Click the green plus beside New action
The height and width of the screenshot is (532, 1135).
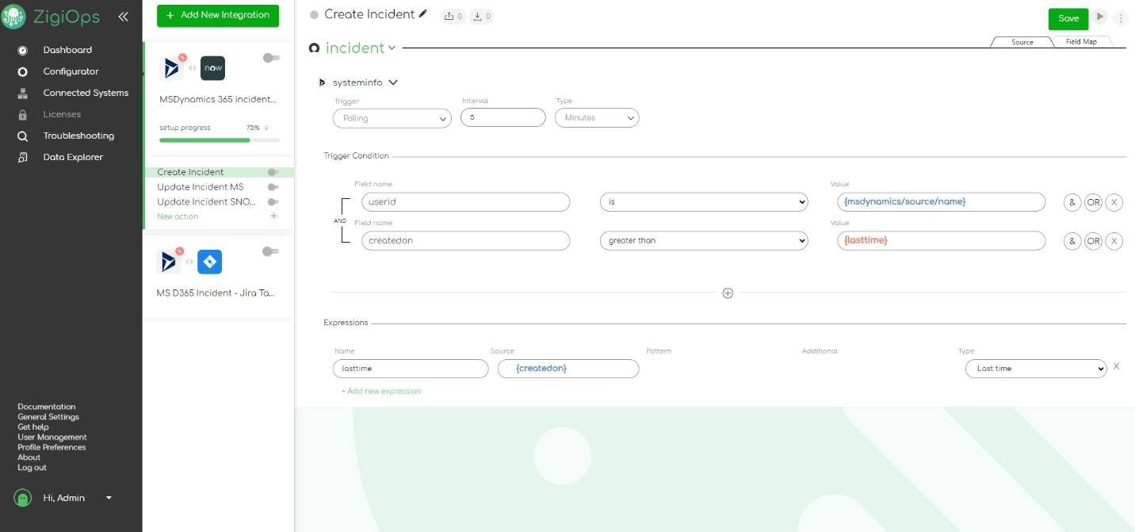click(274, 216)
